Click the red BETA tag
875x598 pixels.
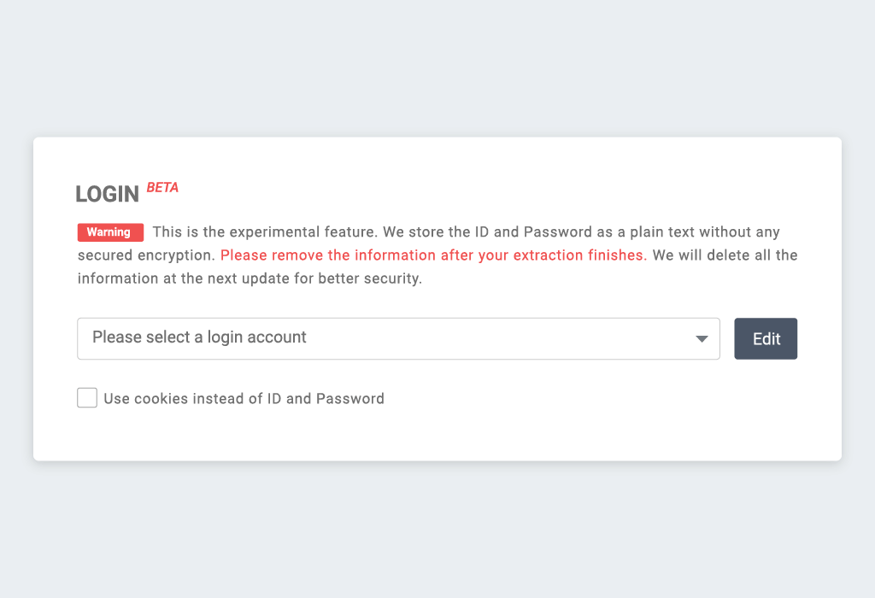(162, 187)
